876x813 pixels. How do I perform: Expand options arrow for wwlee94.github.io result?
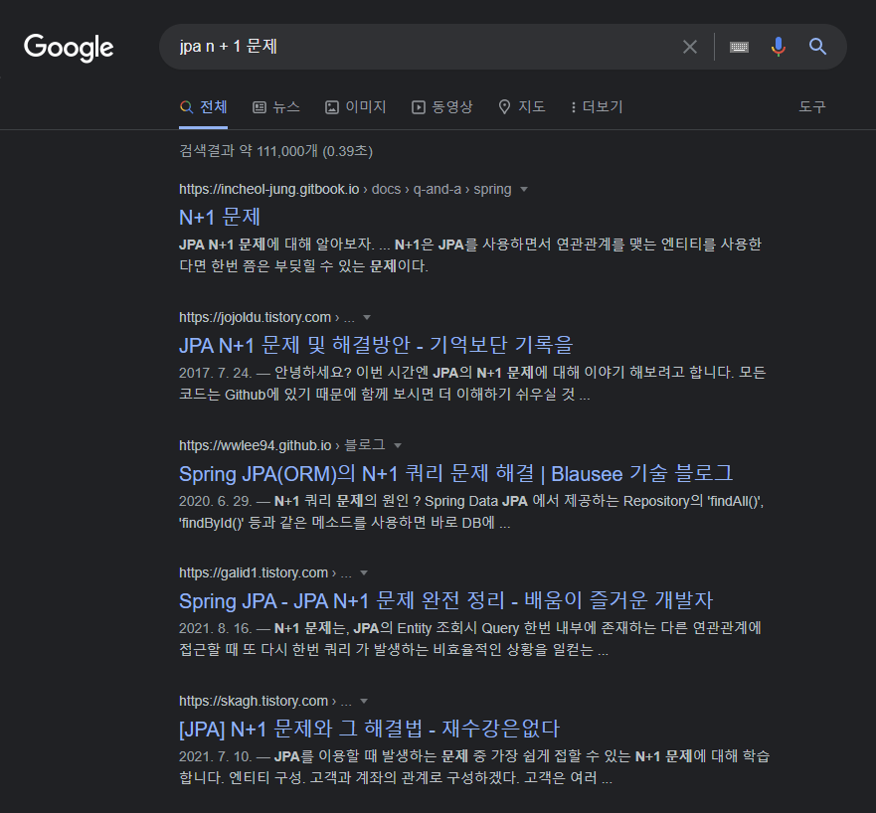(x=398, y=445)
